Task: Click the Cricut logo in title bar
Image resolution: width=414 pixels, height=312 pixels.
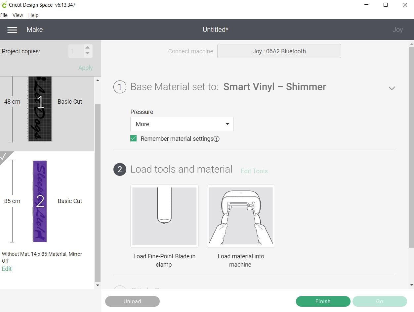Action: pyautogui.click(x=4, y=5)
